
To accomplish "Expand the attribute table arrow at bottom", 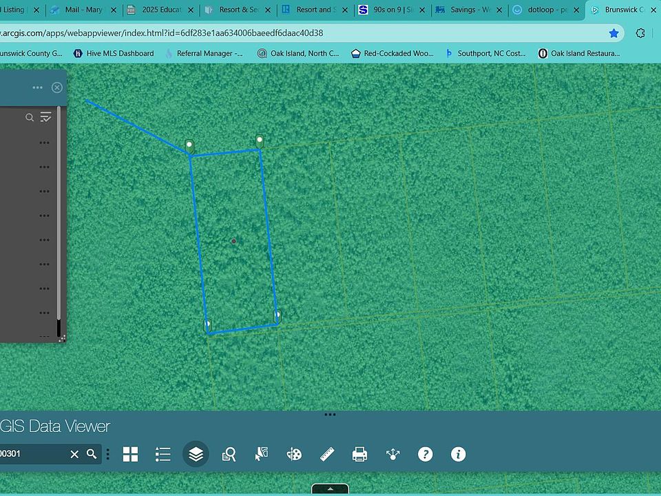I will pyautogui.click(x=330, y=489).
